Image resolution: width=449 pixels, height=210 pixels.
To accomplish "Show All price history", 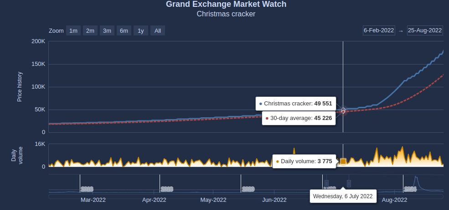I will (x=158, y=30).
